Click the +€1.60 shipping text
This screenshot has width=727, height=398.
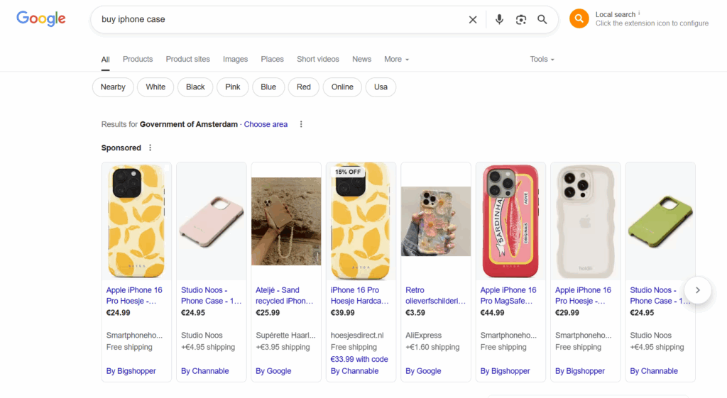pyautogui.click(x=432, y=347)
